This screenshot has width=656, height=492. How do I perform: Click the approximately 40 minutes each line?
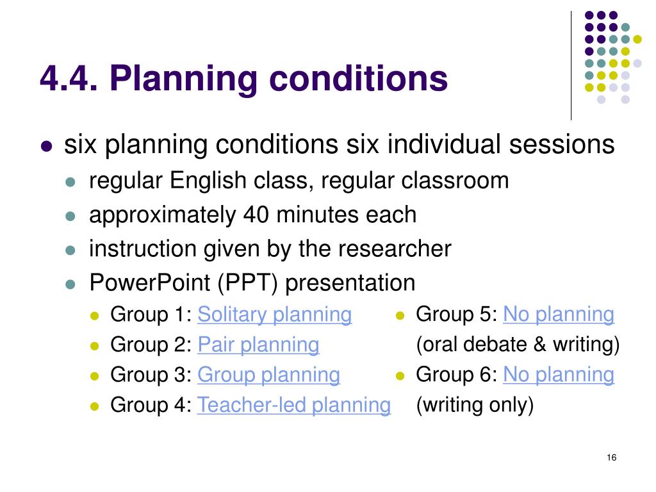252,215
